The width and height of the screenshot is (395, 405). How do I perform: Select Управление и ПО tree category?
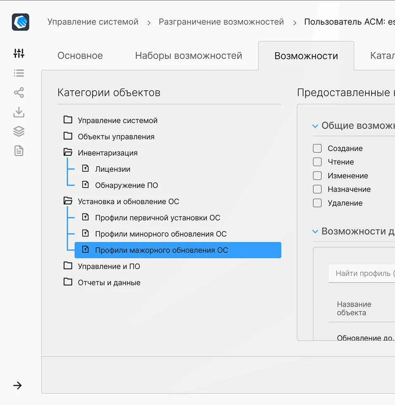[x=109, y=266]
